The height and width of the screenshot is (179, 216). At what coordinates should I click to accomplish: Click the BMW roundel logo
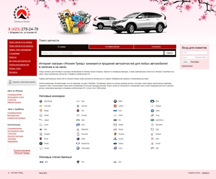(x=115, y=101)
